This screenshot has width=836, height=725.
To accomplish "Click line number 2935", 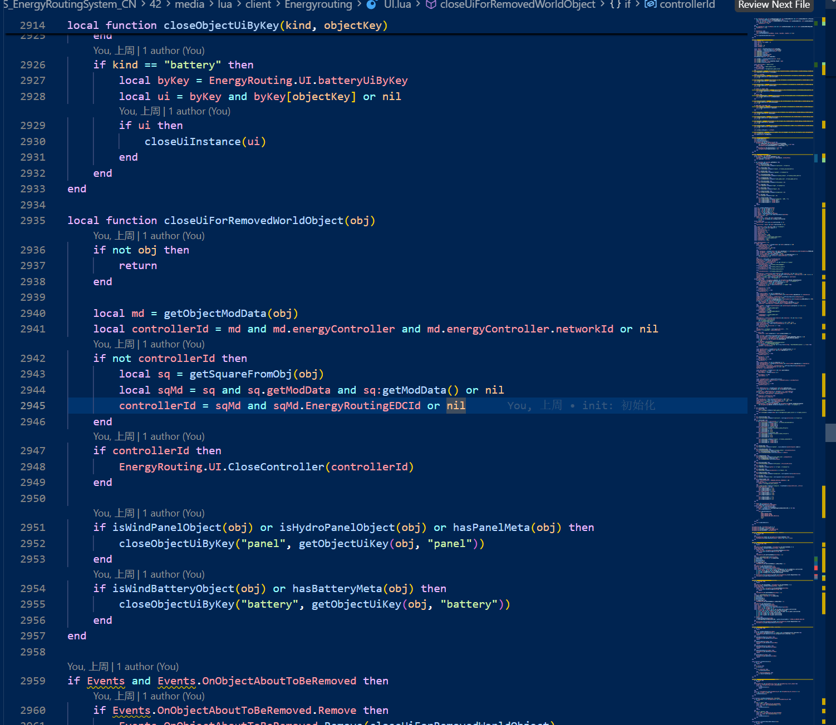I will coord(33,221).
